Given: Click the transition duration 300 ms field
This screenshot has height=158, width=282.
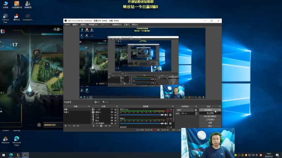Looking at the screenshot, I should [x=188, y=113].
